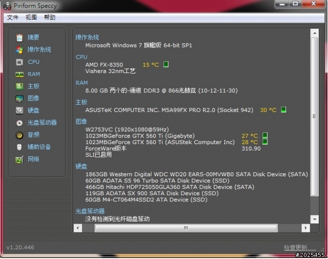The height and width of the screenshot is (259, 328).
Task: Click the hard drive icon beside 硬盘
Action: pos(19,110)
